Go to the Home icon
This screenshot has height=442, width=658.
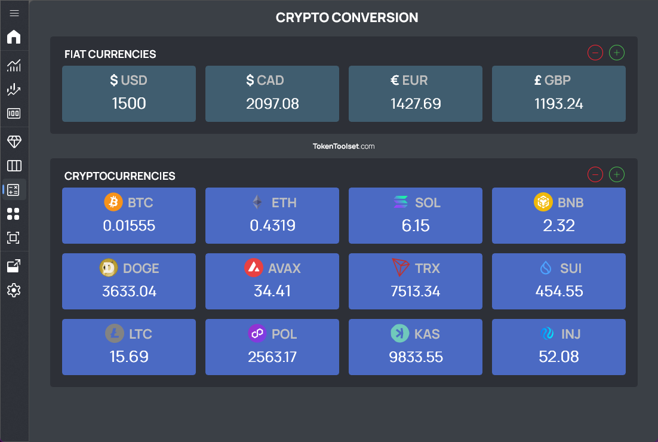tap(14, 37)
